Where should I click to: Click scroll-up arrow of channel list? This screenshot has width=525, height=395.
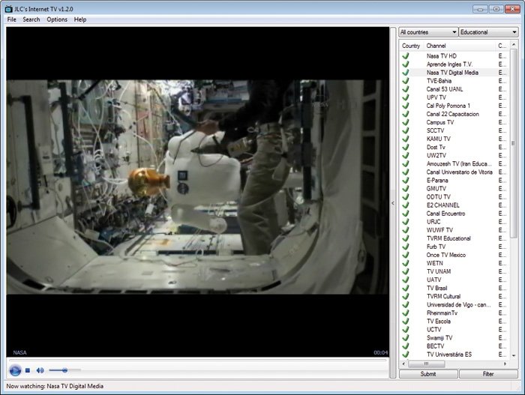click(x=514, y=44)
